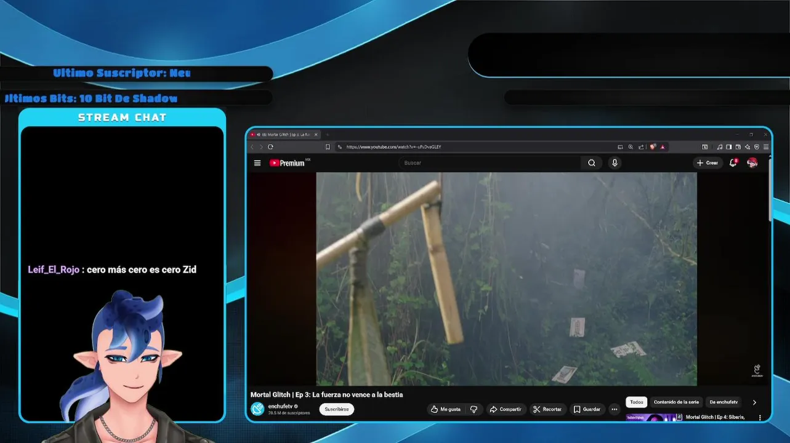Screen dimensions: 790x443
Task: Toggle the browser sidebar panel icon
Action: click(x=728, y=147)
